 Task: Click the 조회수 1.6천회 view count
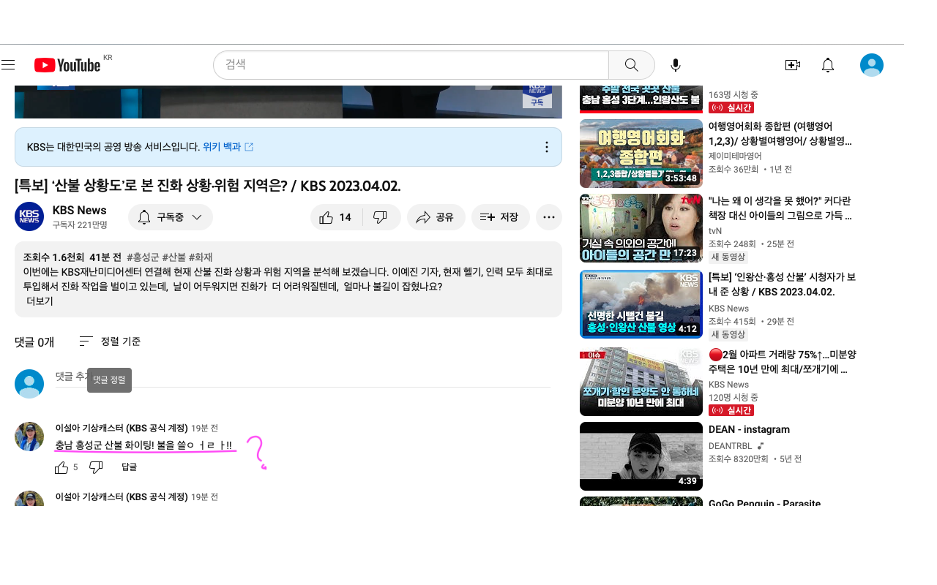click(x=54, y=257)
